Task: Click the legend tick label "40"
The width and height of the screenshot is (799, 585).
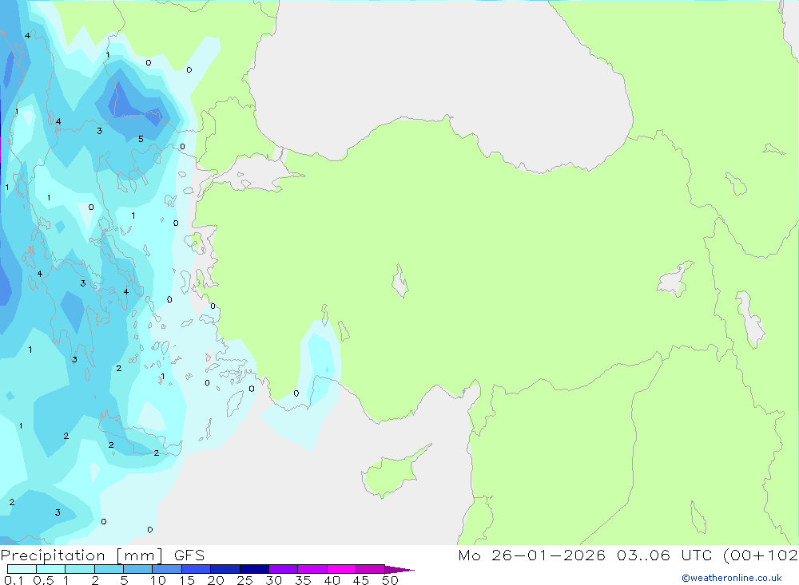Action: tap(332, 580)
